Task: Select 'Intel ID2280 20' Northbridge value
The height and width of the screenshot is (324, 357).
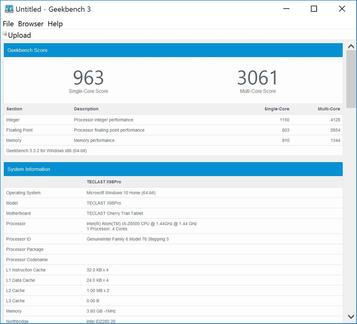Action: click(101, 321)
